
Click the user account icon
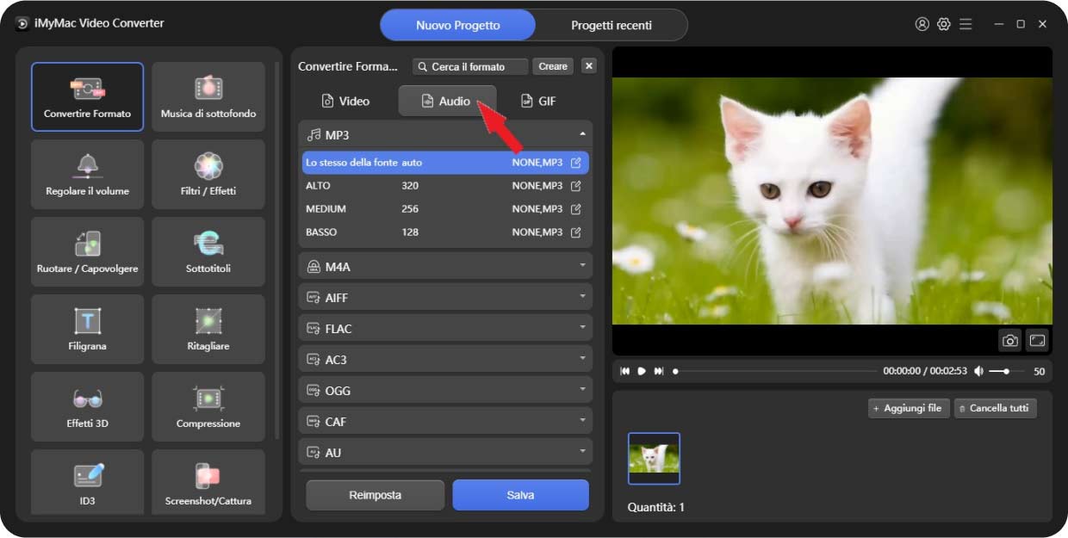922,24
